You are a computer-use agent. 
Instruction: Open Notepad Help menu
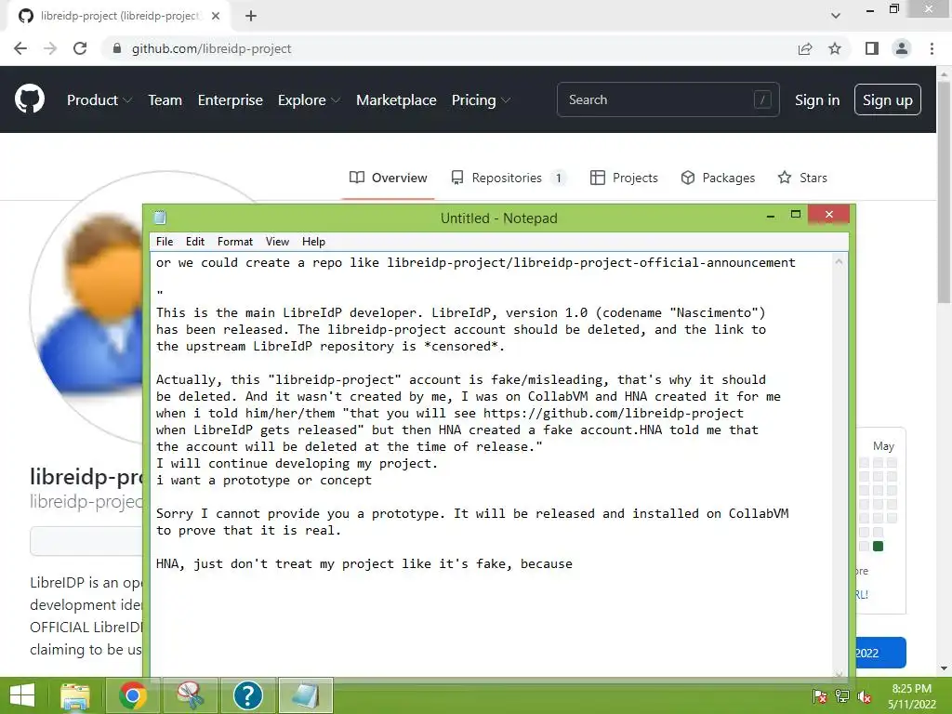313,242
